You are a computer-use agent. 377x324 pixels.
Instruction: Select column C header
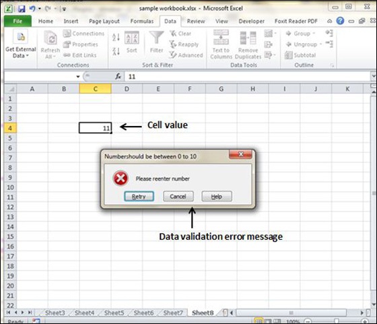tap(95, 89)
